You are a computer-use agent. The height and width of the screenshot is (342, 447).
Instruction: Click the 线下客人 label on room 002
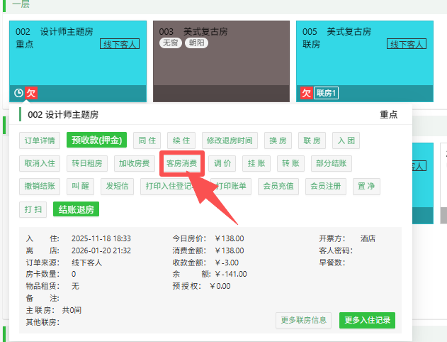119,44
